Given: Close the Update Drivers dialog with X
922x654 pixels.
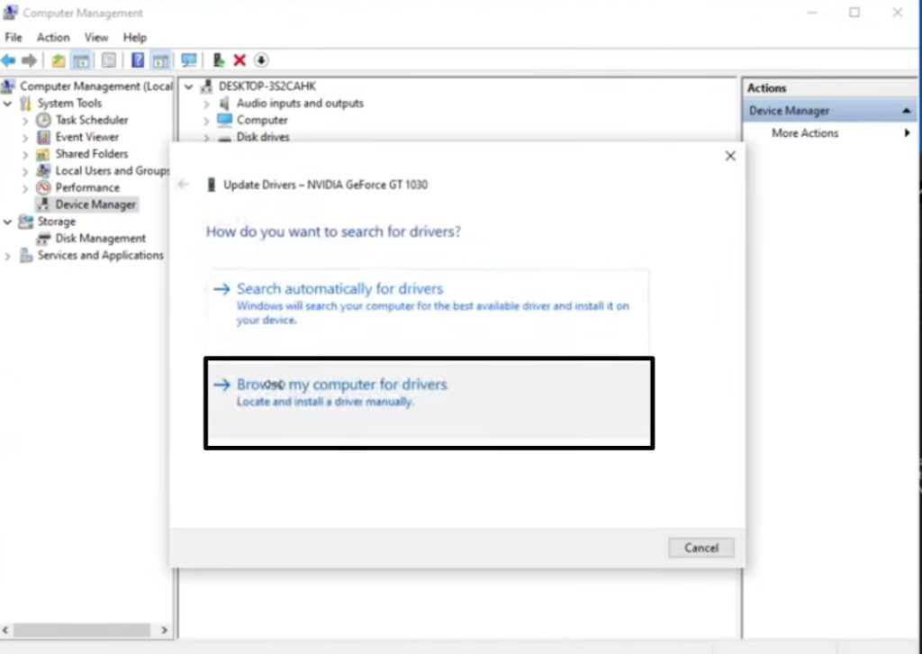Looking at the screenshot, I should click(x=730, y=156).
